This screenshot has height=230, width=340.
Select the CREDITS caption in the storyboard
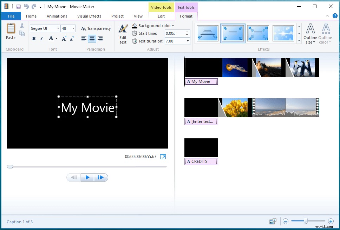201,162
